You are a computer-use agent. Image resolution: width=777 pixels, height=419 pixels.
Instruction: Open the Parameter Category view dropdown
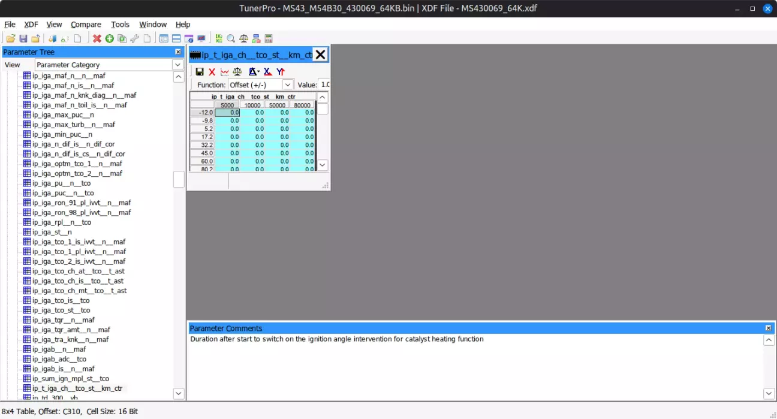pos(177,65)
